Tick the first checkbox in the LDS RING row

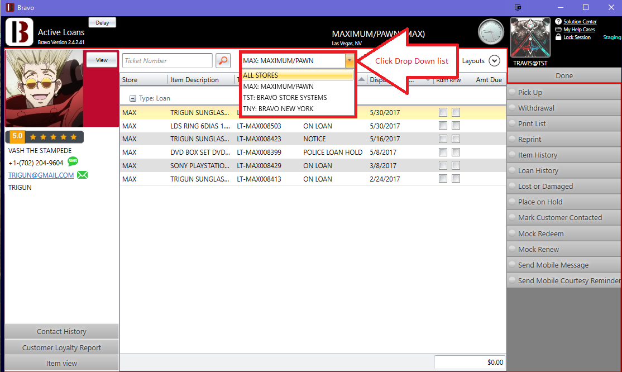point(443,126)
